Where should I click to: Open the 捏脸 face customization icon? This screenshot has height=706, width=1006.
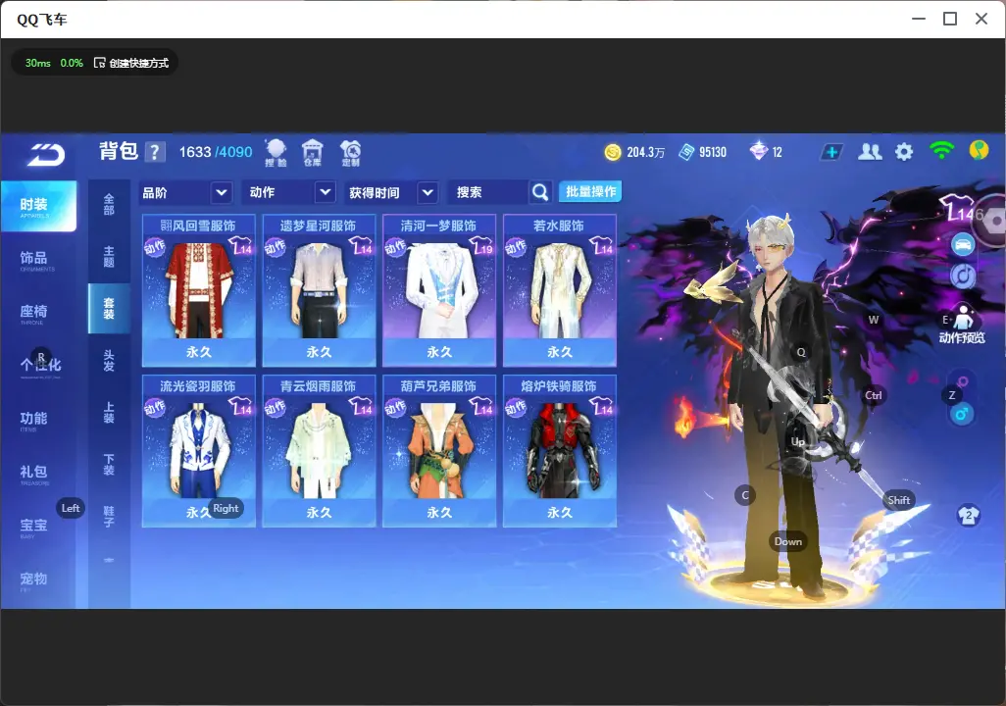[276, 153]
